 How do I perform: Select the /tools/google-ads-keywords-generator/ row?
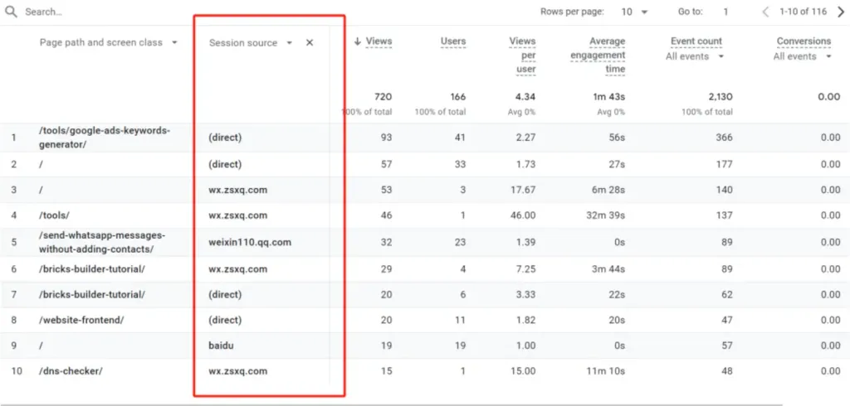[104, 137]
